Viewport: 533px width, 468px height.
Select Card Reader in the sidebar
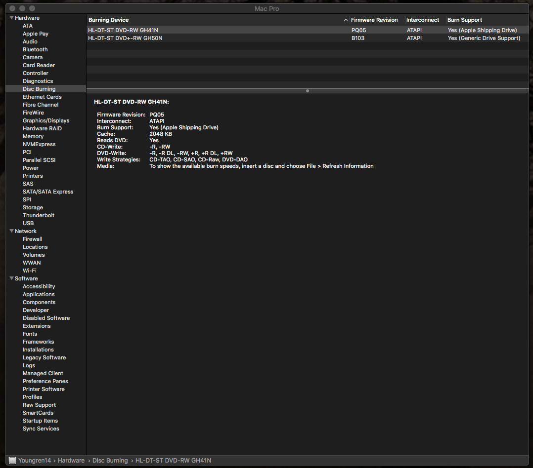coord(39,65)
